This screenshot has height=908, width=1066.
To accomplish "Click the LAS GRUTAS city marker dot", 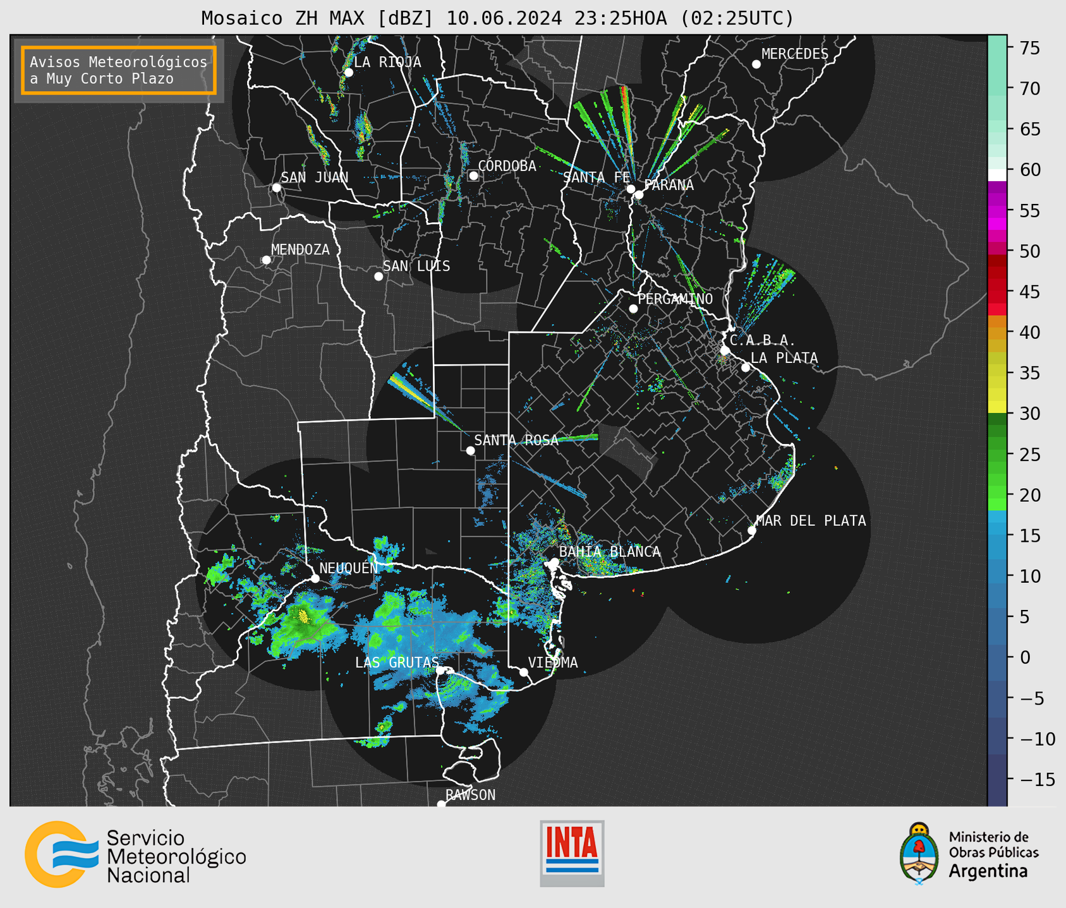I will 440,671.
